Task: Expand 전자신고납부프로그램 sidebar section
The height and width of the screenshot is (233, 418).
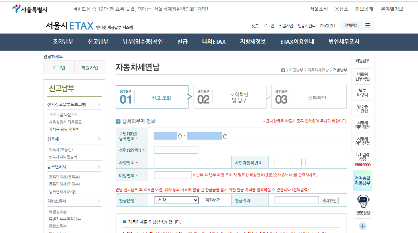Action: 74,104
